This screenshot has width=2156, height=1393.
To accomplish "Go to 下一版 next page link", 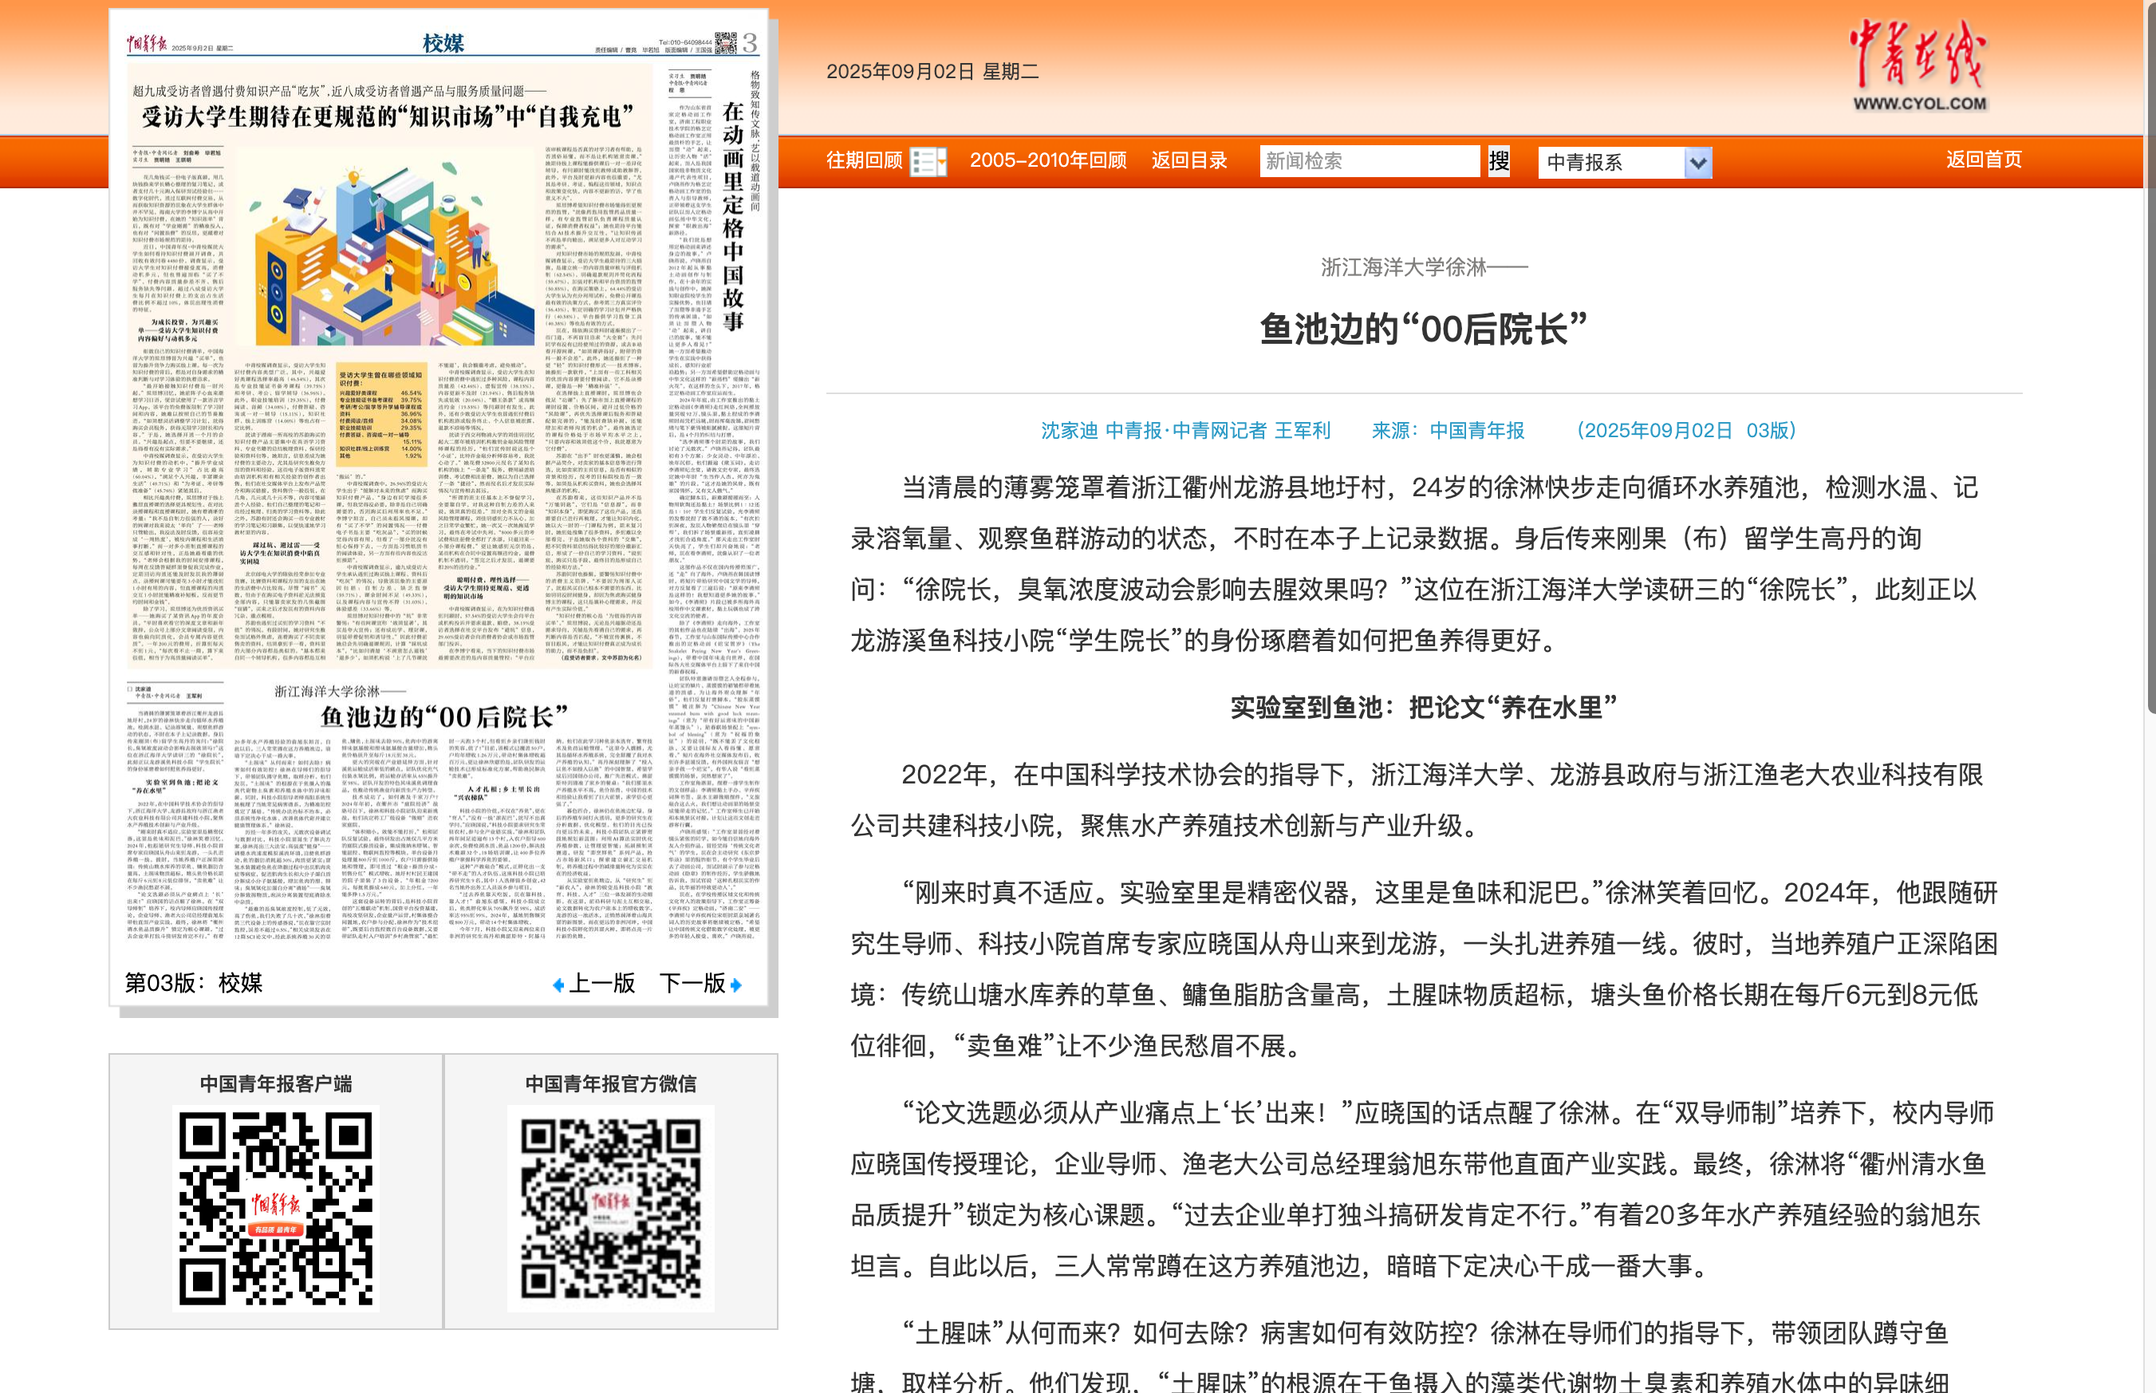I will (x=692, y=983).
